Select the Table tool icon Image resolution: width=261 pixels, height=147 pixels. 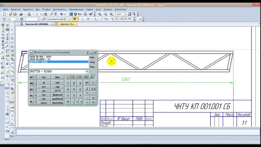coord(7,30)
